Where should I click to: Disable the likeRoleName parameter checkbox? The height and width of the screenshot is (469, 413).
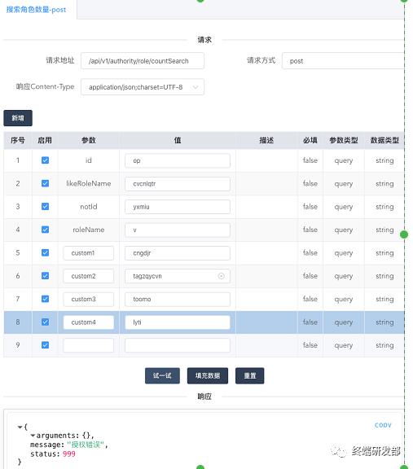coord(45,183)
